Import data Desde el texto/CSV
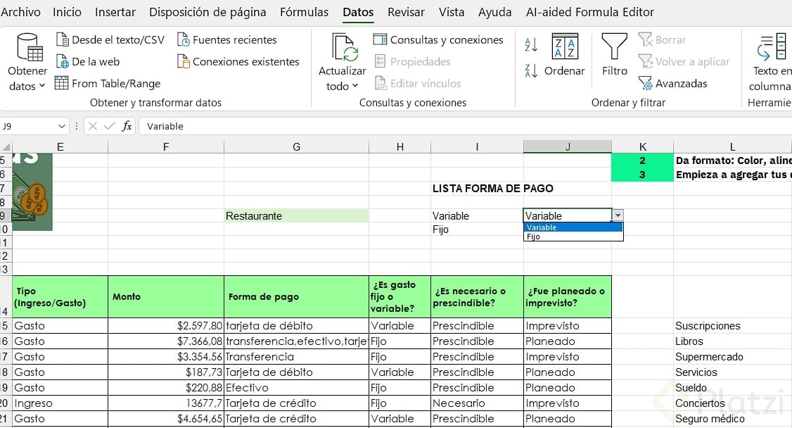Screen dimensions: 792x428 (x=110, y=40)
